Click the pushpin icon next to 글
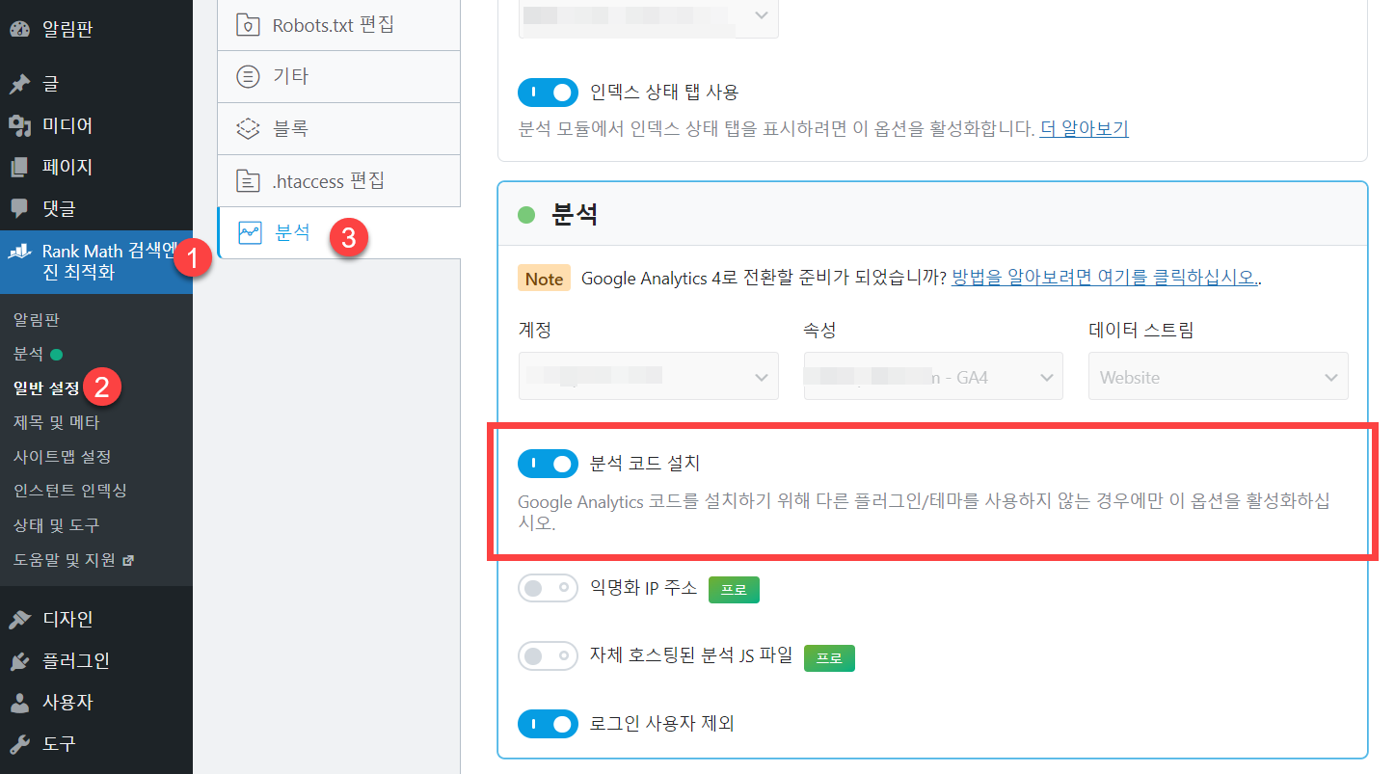This screenshot has height=774, width=1395. pyautogui.click(x=19, y=84)
